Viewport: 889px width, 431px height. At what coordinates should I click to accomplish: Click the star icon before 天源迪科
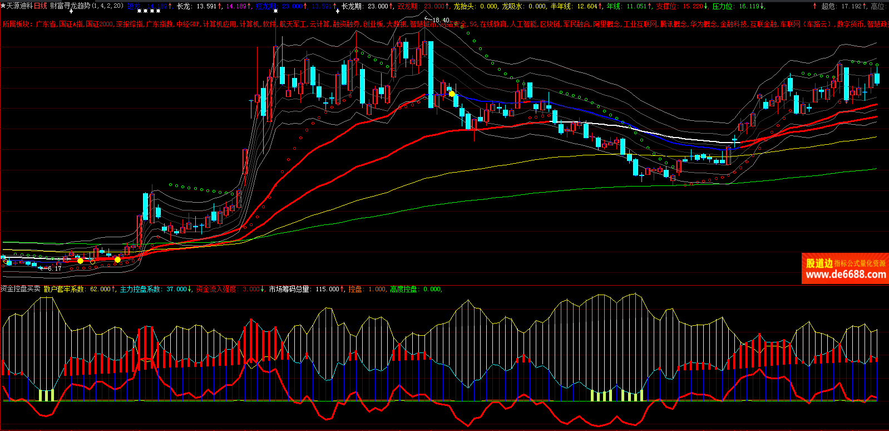point(3,6)
